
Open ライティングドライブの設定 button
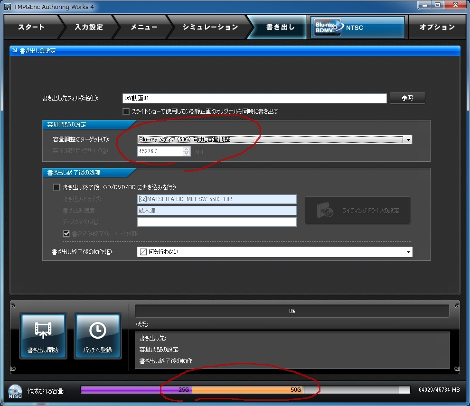point(357,211)
